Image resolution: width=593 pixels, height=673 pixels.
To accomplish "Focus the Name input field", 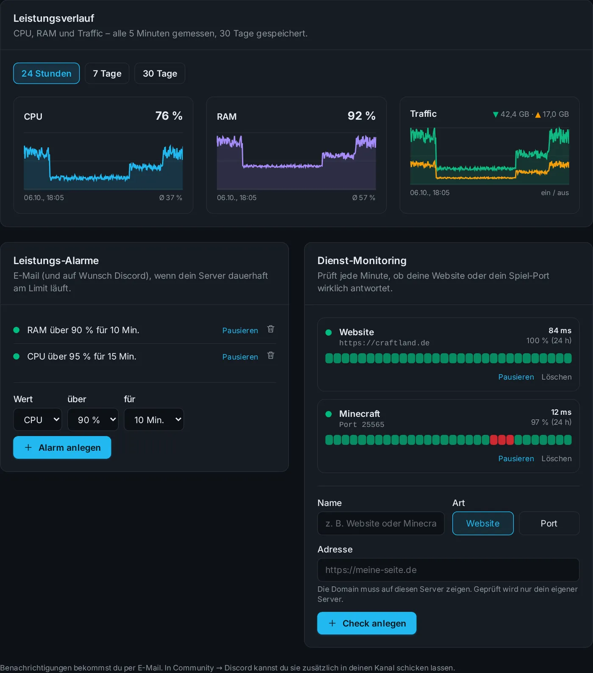I will 381,523.
